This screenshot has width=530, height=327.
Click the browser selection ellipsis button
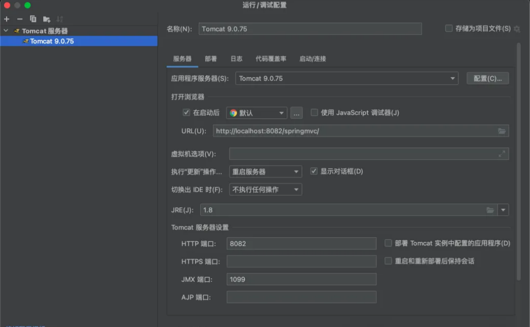[x=296, y=113]
